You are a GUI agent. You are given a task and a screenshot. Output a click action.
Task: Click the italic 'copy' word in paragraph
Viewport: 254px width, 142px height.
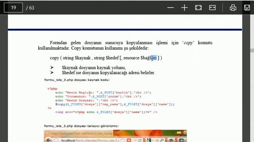(188, 43)
